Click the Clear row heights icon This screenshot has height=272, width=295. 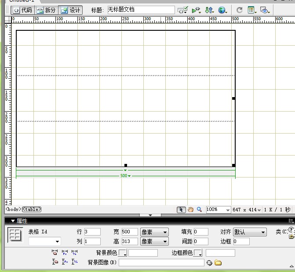click(55, 261)
